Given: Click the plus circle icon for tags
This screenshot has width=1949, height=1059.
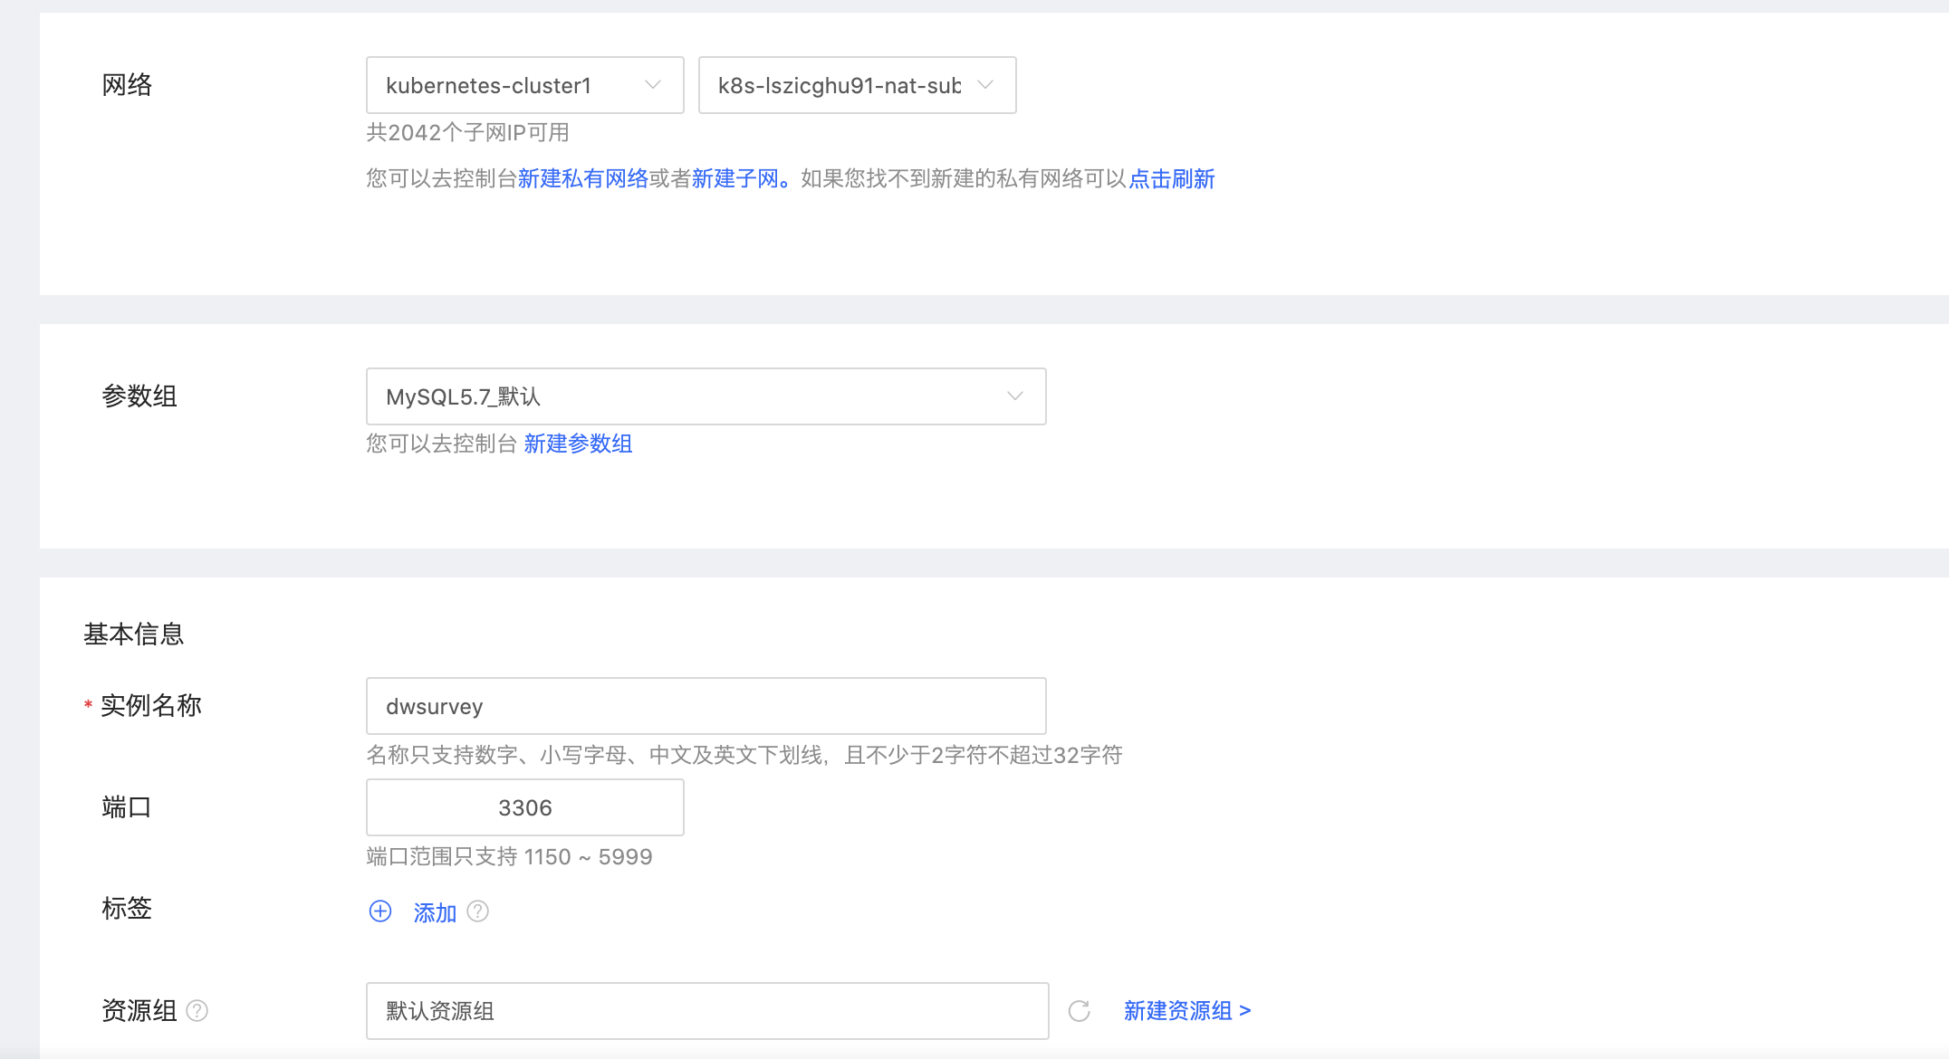Looking at the screenshot, I should click(x=380, y=911).
